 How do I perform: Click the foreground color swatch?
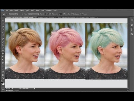tap(2, 82)
